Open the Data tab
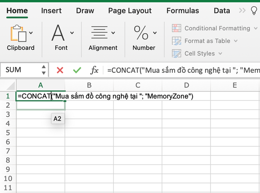 [222, 11]
